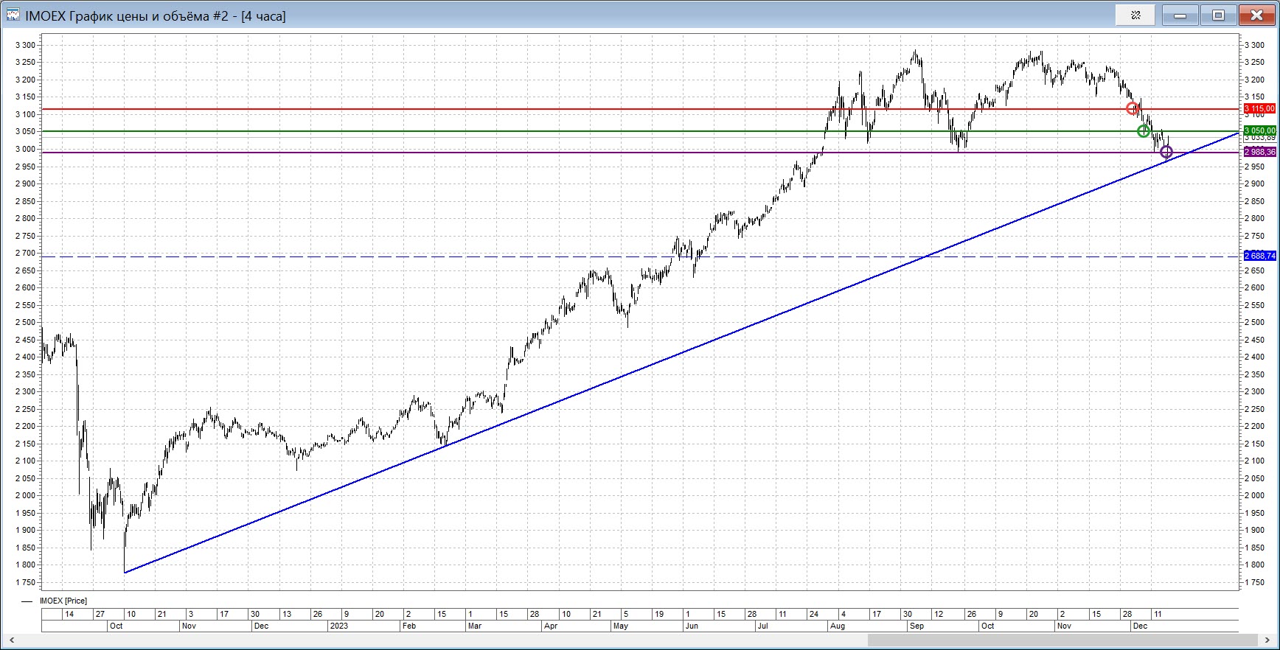Select the green circle marker on the chart

pyautogui.click(x=1144, y=131)
